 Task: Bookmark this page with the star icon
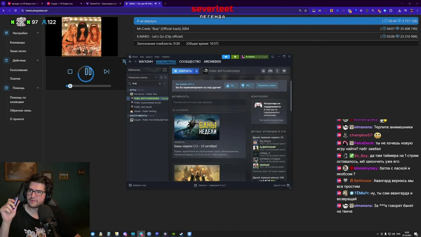[x=306, y=11]
